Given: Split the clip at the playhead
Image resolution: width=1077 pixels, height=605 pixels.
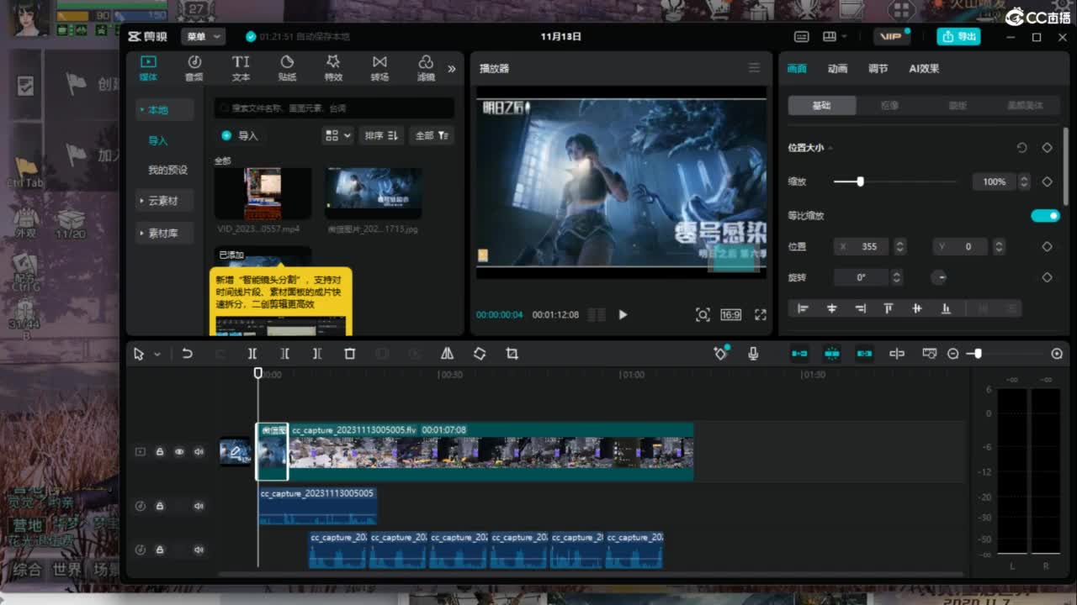Looking at the screenshot, I should (x=252, y=354).
